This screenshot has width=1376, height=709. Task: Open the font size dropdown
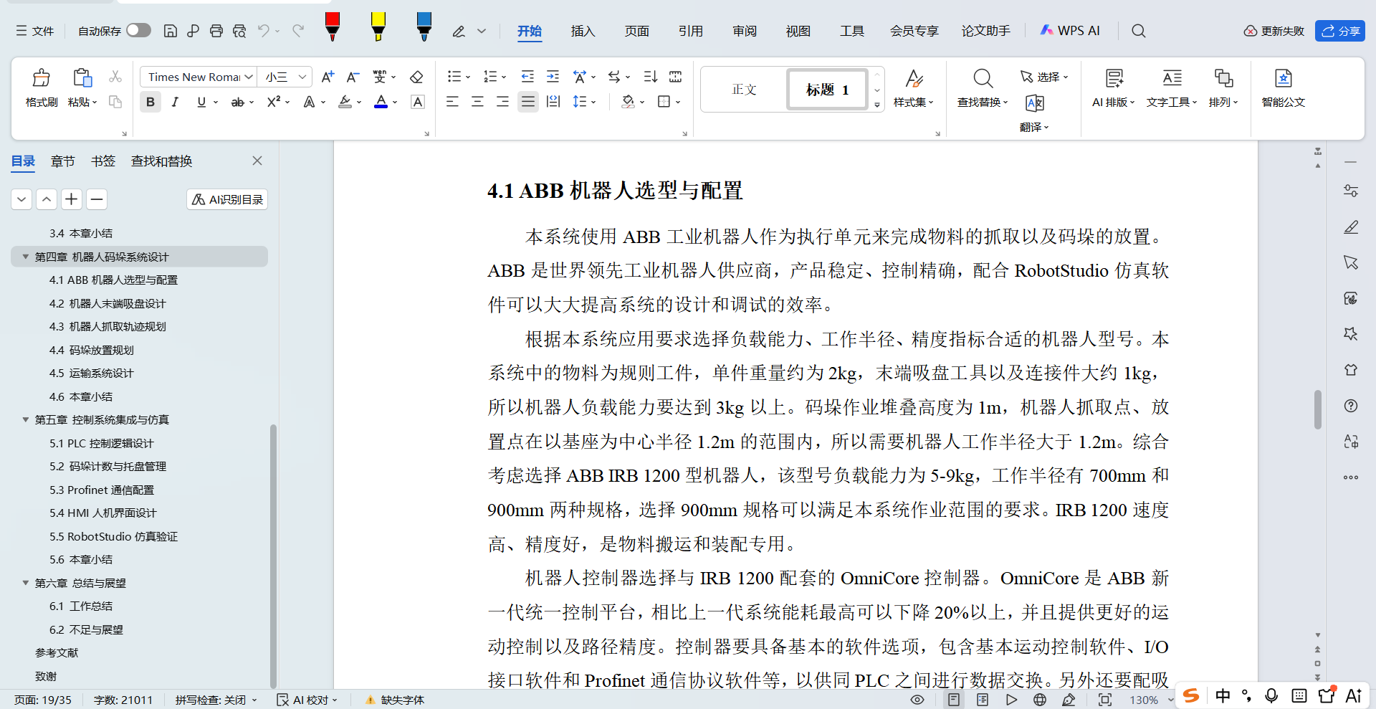pyautogui.click(x=302, y=77)
